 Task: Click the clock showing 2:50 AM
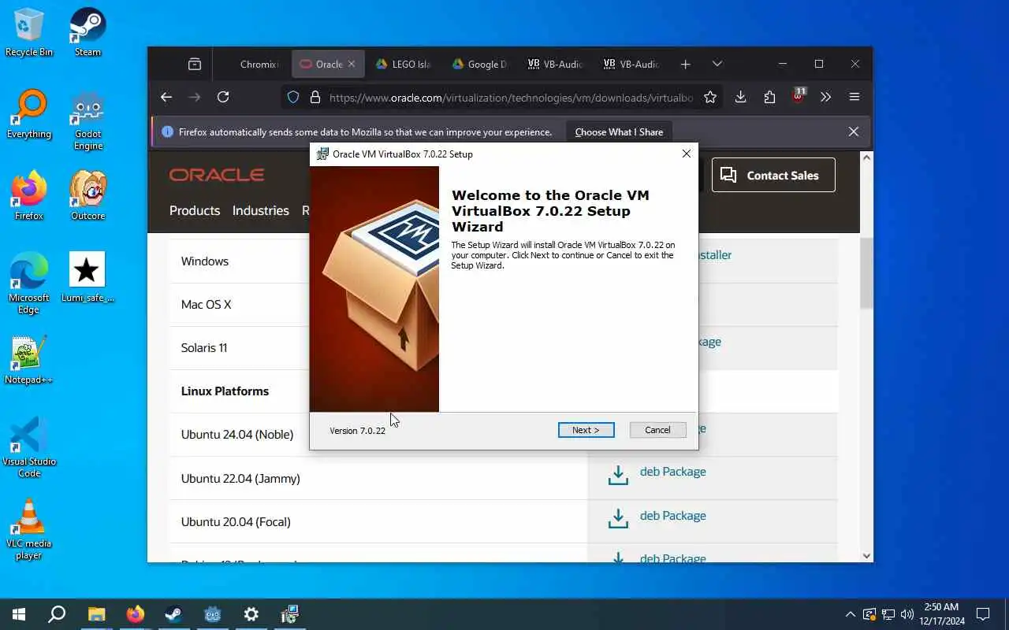tap(940, 614)
